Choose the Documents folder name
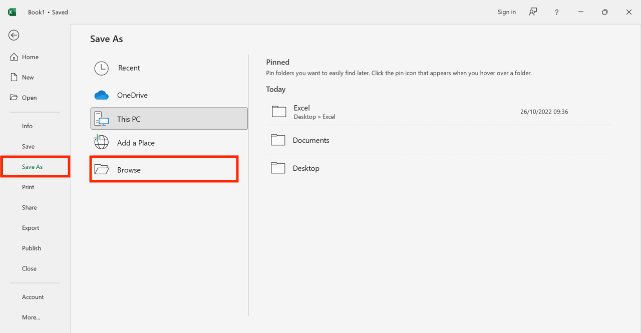641x333 pixels. click(x=311, y=140)
